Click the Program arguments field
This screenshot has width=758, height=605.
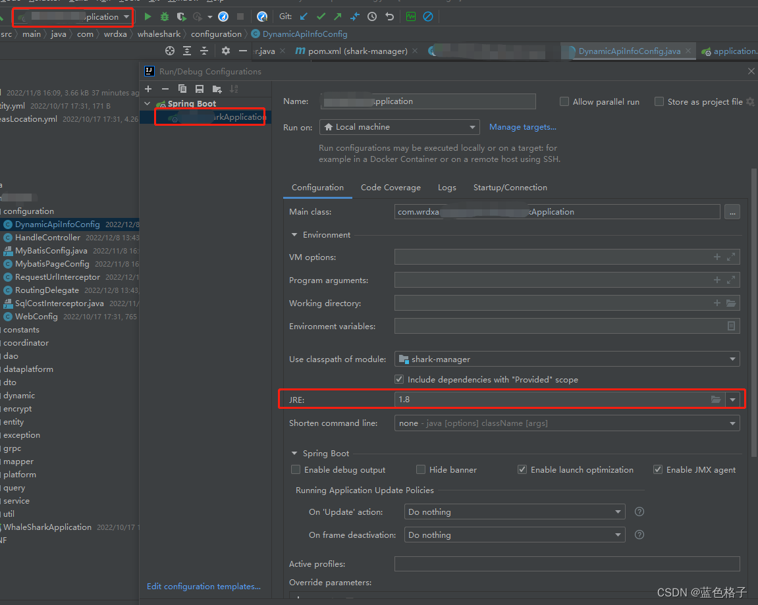(567, 280)
